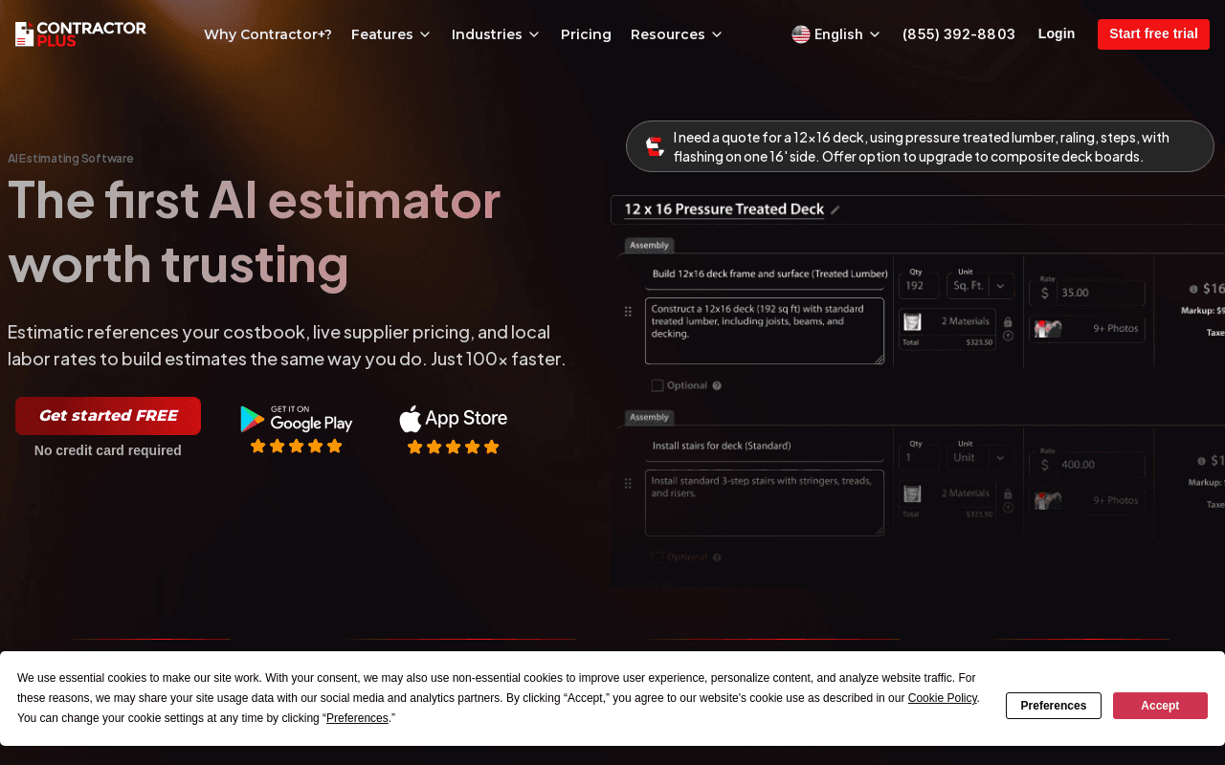Screen dimensions: 1225x765
Task: Click the stairs quantity field showing 1
Action: tap(919, 458)
